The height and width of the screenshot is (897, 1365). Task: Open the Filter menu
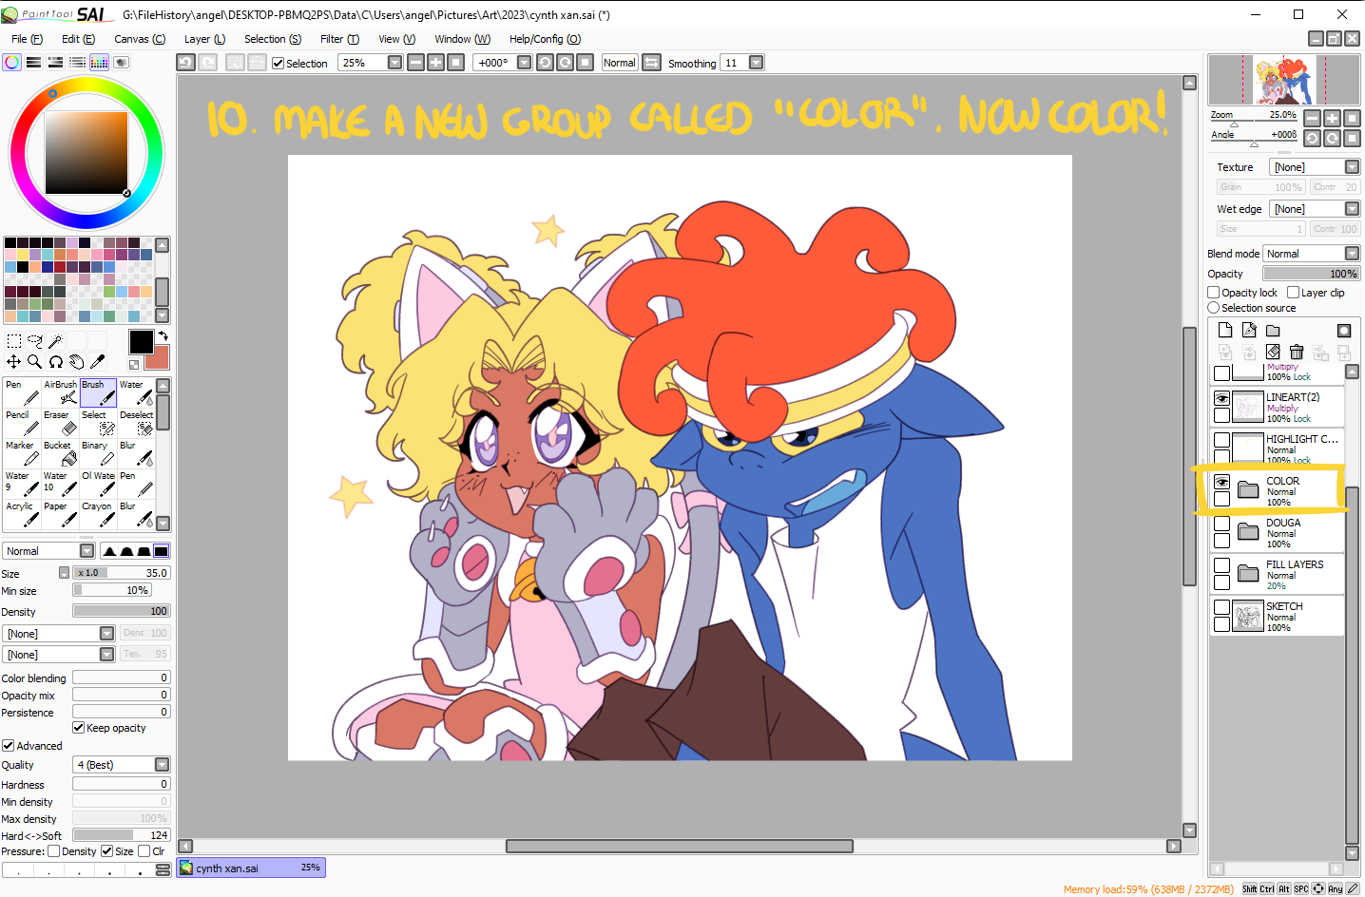338,39
